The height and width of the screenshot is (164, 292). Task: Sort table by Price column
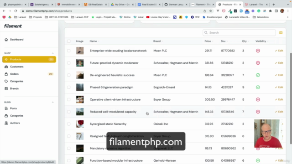click(209, 41)
